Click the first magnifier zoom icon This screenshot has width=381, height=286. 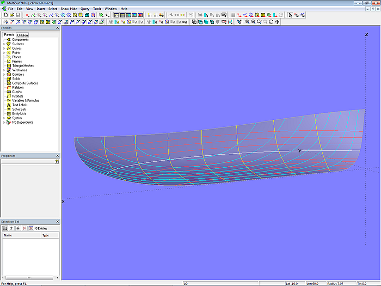(x=247, y=22)
